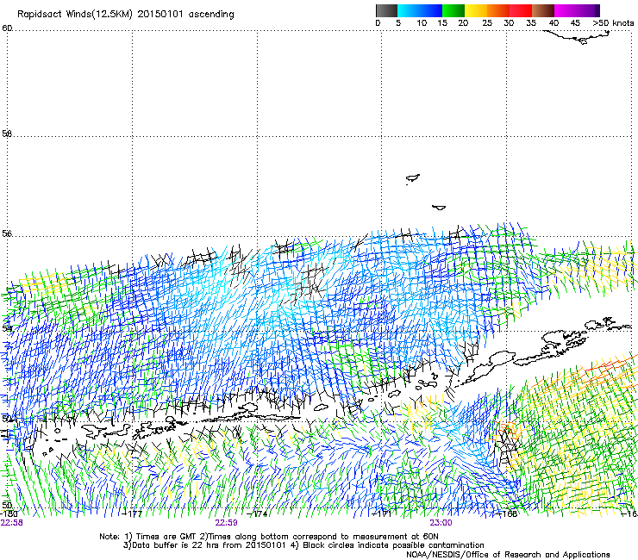Click the longitude label -177

pos(133,513)
